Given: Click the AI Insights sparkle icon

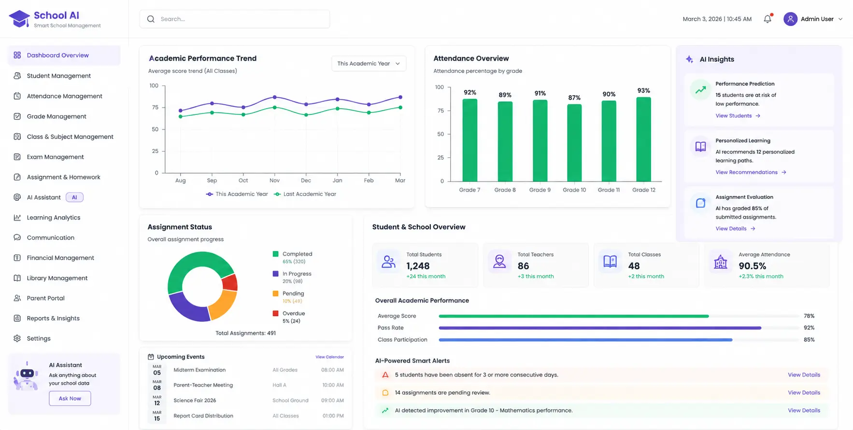Looking at the screenshot, I should click(689, 59).
